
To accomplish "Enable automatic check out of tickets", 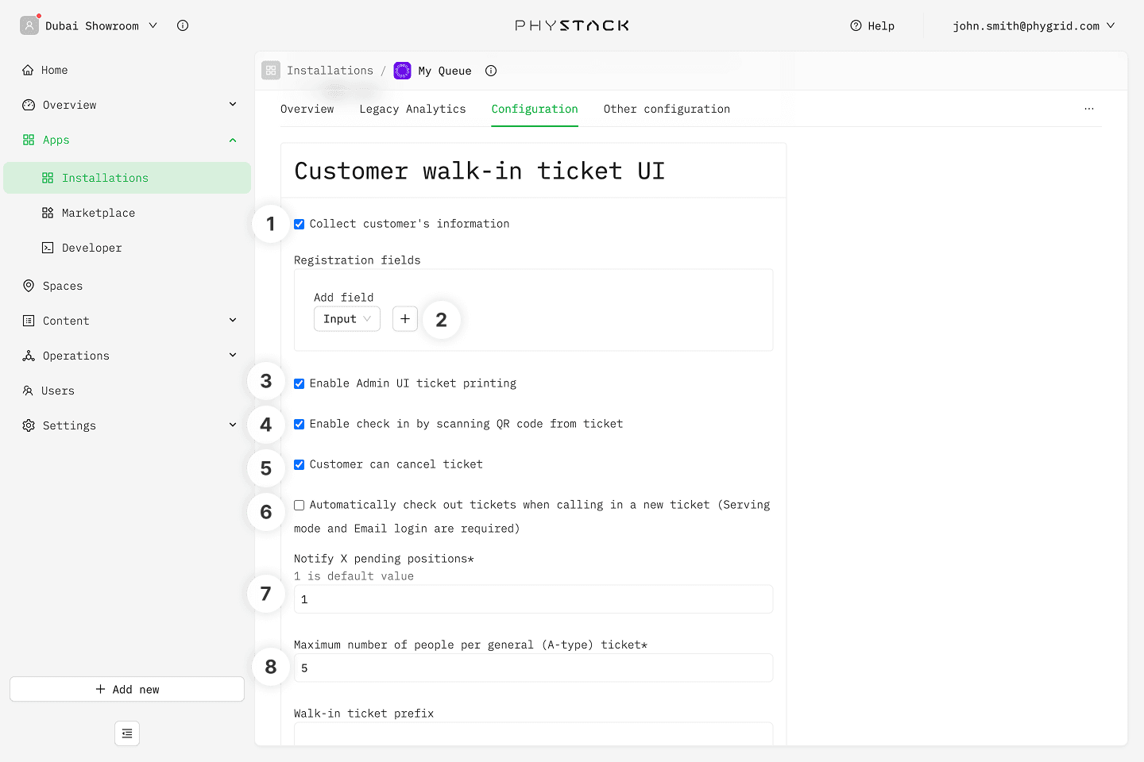I will tap(300, 506).
